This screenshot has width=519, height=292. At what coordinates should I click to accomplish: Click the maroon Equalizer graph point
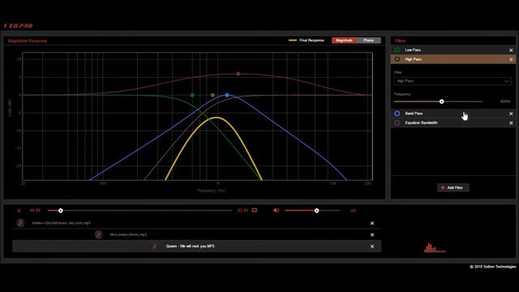(x=238, y=74)
